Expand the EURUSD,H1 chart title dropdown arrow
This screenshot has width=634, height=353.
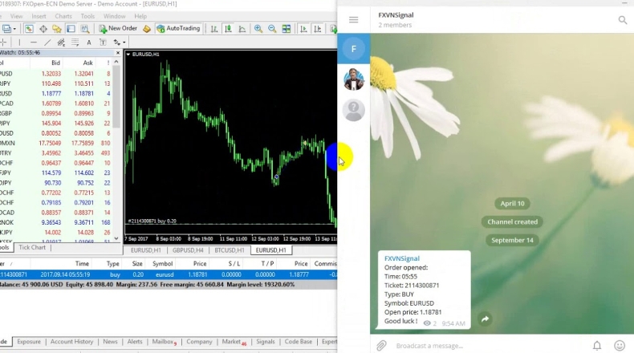coord(128,55)
